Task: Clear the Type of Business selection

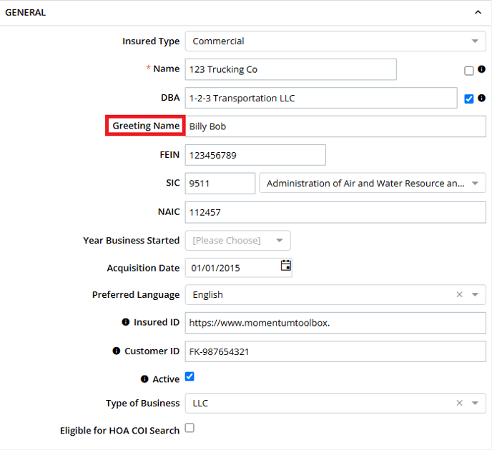Action: [x=459, y=403]
